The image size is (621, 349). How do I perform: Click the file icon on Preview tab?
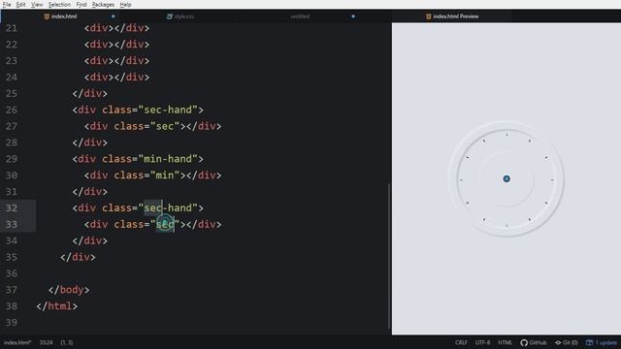(429, 16)
